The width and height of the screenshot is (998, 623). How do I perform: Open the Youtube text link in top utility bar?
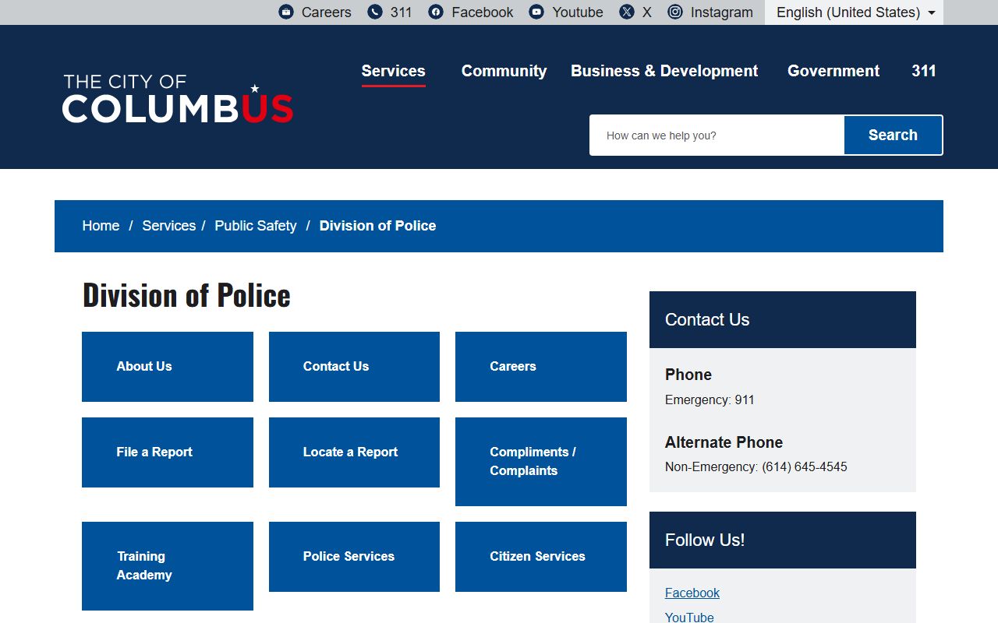pyautogui.click(x=578, y=12)
